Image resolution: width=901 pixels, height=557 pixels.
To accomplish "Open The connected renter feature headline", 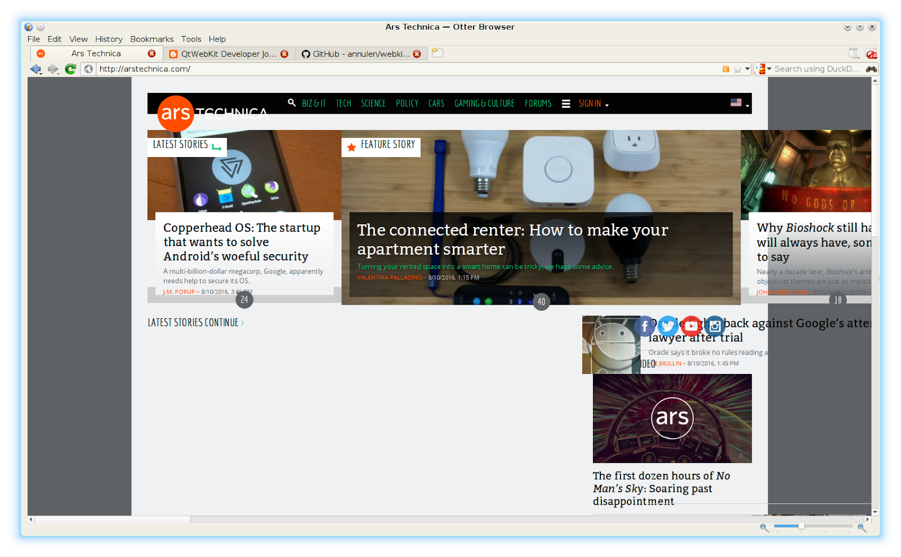I will [x=512, y=239].
